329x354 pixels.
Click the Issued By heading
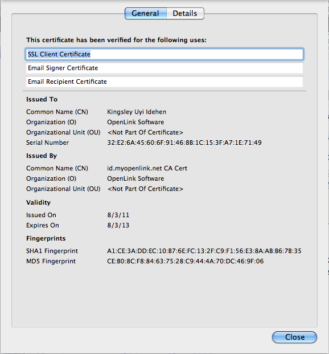(42, 156)
